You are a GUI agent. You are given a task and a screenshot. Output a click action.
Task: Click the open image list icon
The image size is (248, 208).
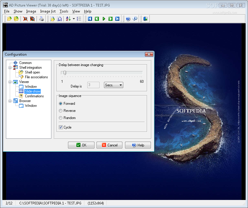coord(52,19)
